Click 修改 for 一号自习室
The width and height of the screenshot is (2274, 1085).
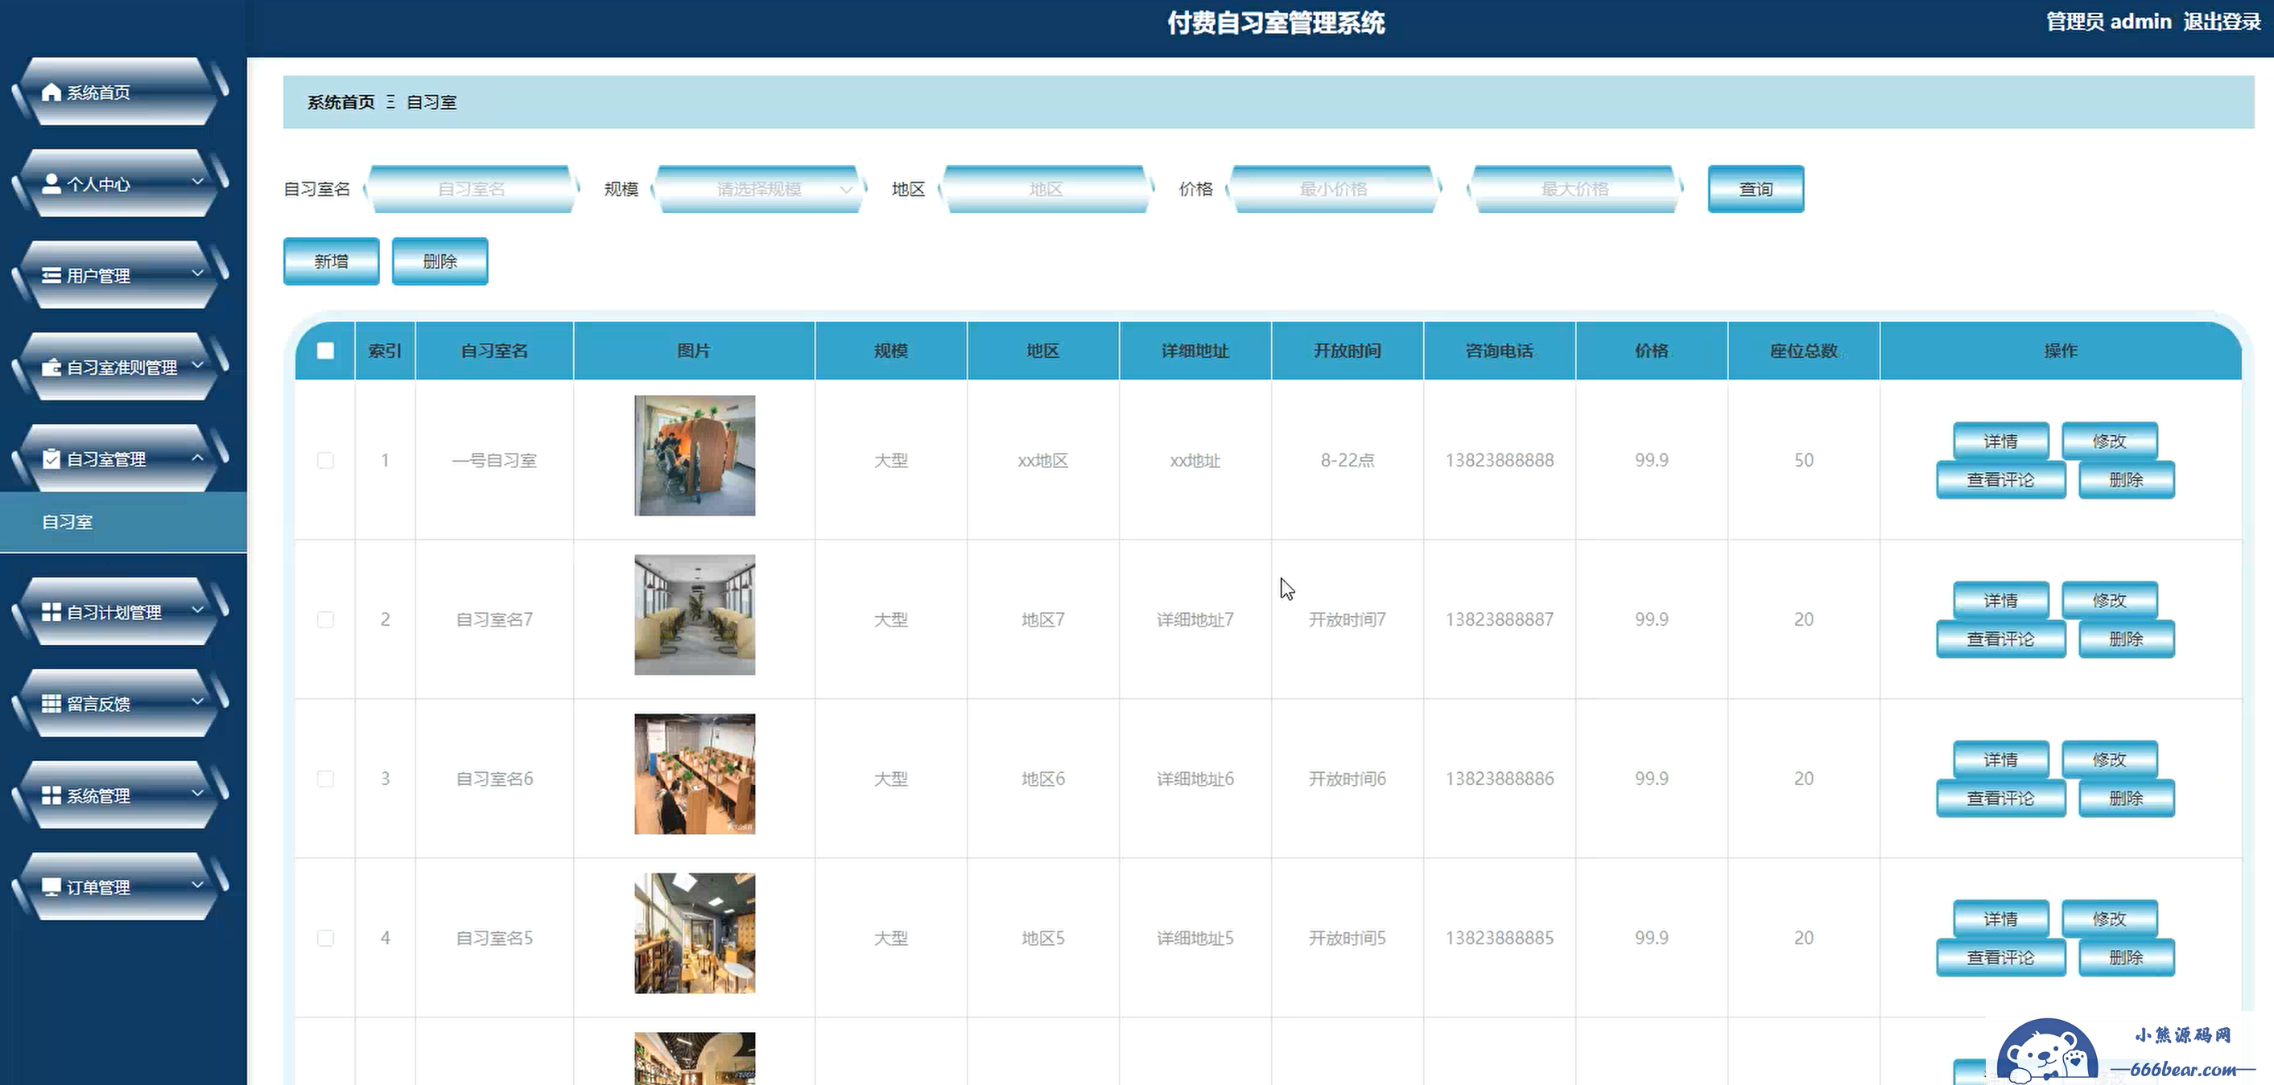tap(2109, 441)
